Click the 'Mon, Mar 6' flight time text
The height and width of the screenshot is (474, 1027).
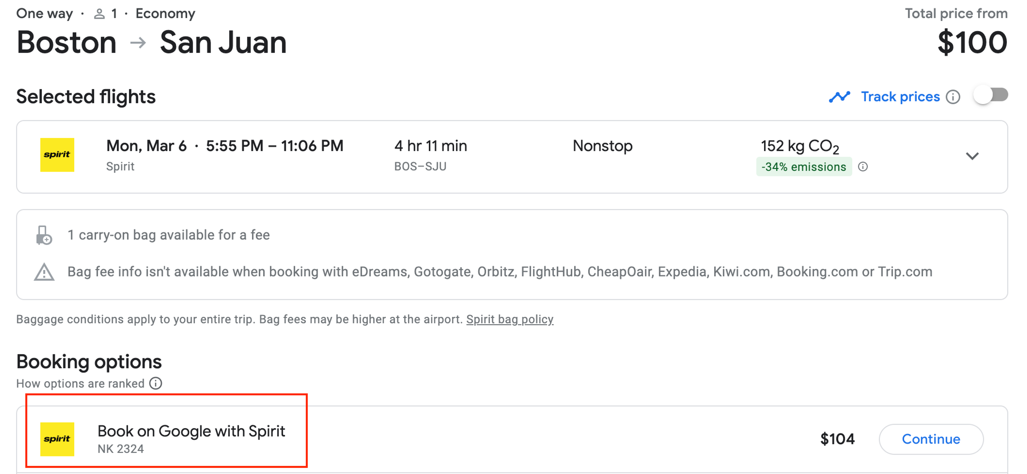point(224,146)
